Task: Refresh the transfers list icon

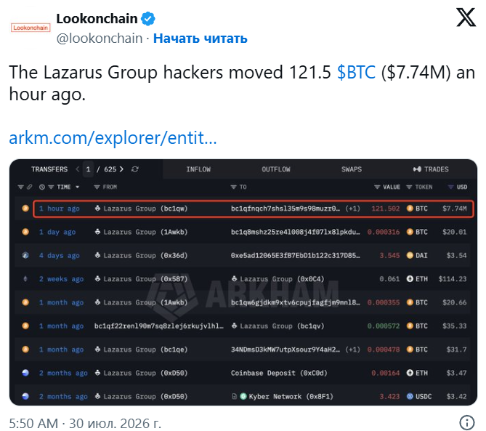Action: click(x=135, y=169)
